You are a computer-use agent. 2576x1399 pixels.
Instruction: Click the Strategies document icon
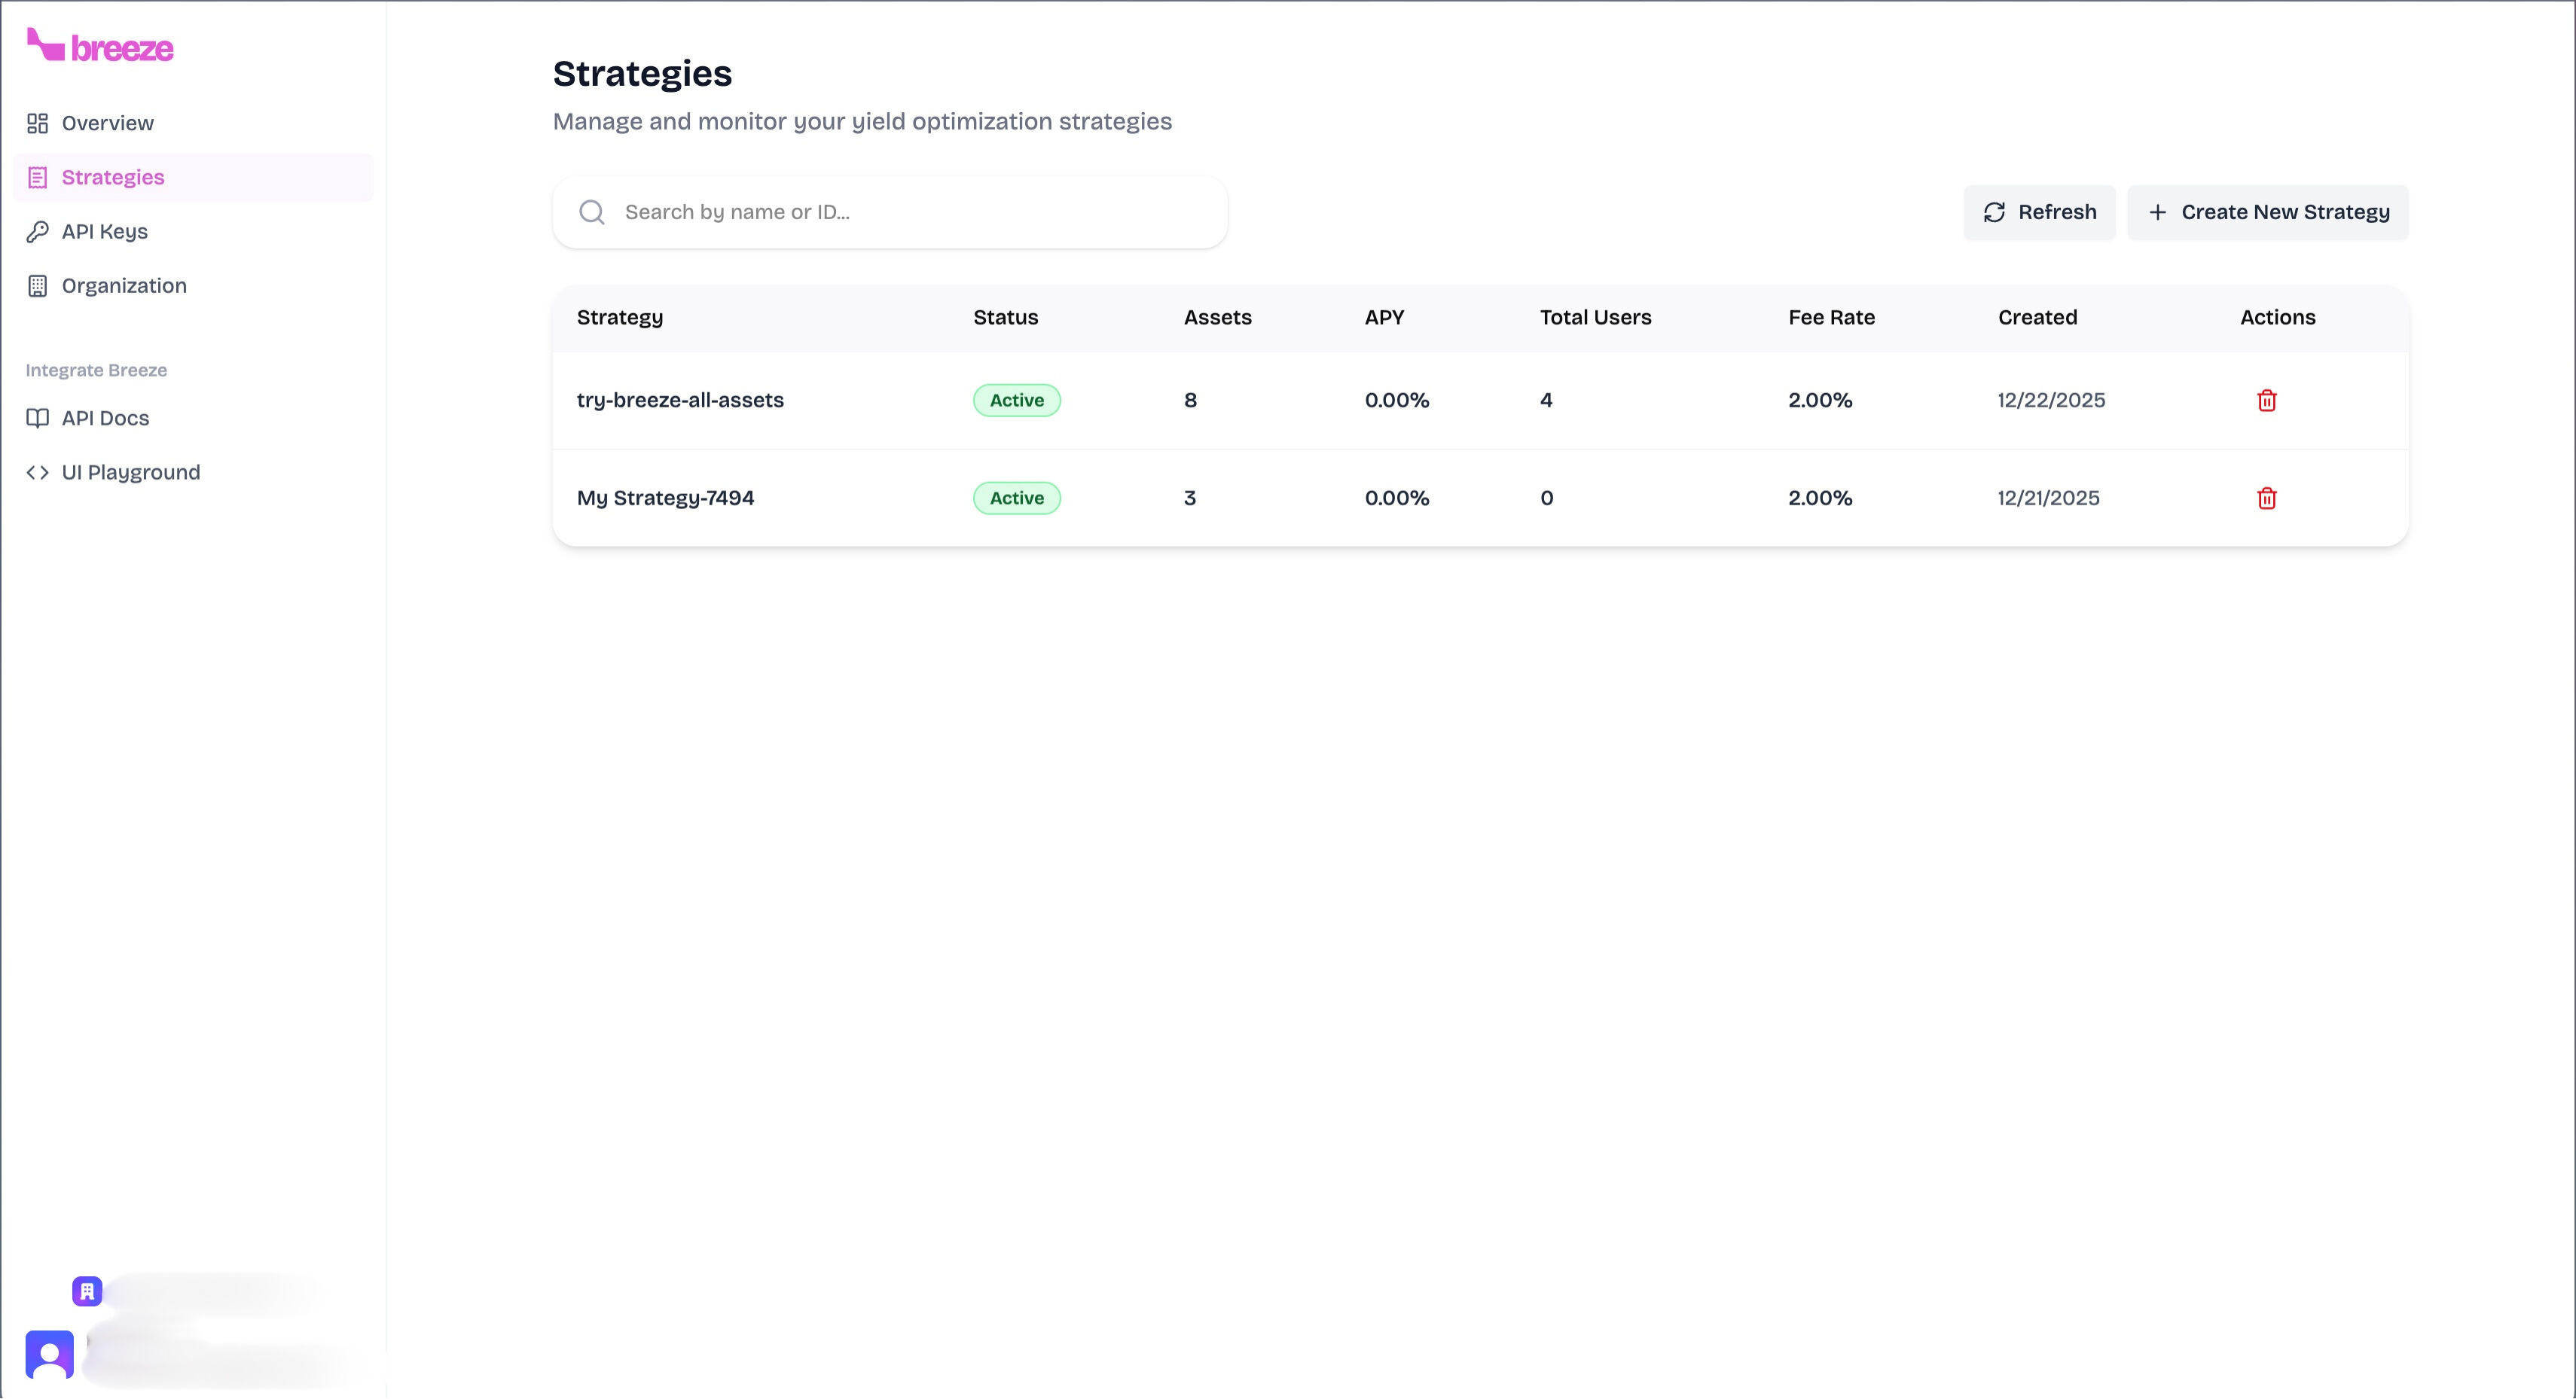click(x=38, y=177)
